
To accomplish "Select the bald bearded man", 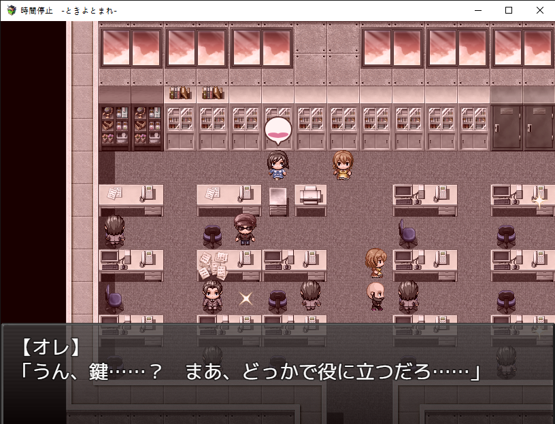I will (x=375, y=296).
